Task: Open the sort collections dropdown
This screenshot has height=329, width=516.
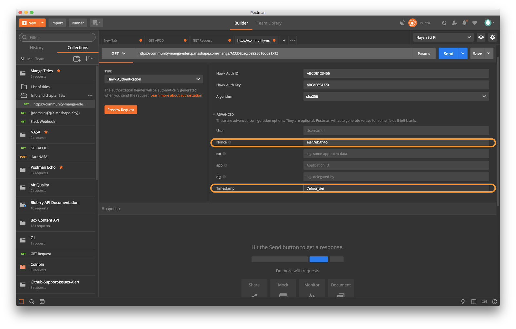Action: (89, 59)
